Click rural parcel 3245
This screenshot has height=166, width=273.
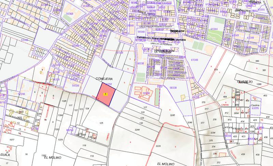172,115
